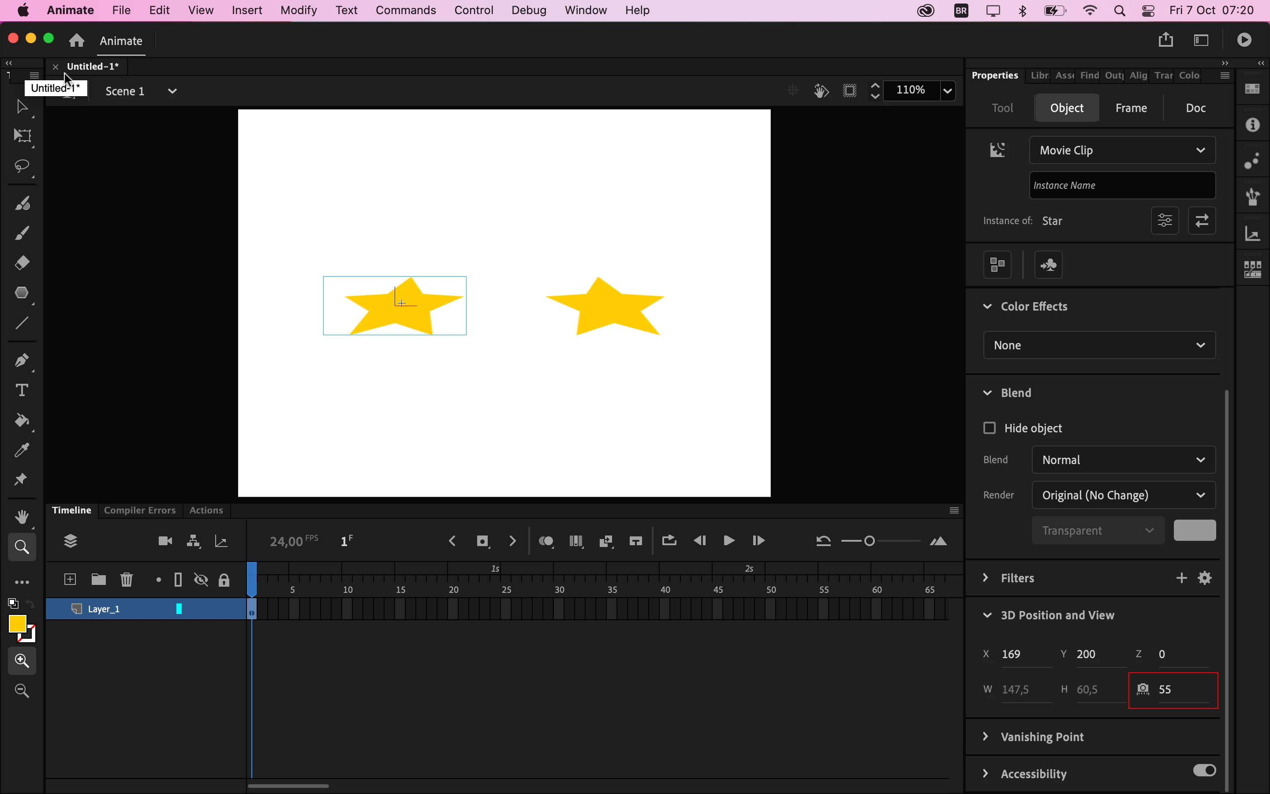Select the Paint Bucket tool
The image size is (1270, 794).
(22, 421)
